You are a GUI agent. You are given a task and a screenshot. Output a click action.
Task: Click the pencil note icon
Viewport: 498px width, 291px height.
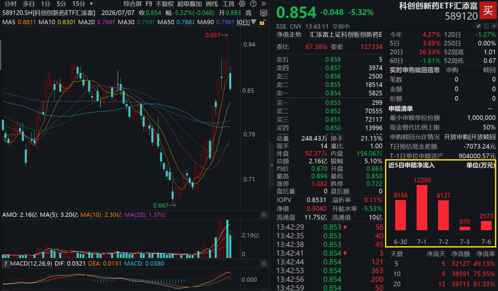[478, 26]
